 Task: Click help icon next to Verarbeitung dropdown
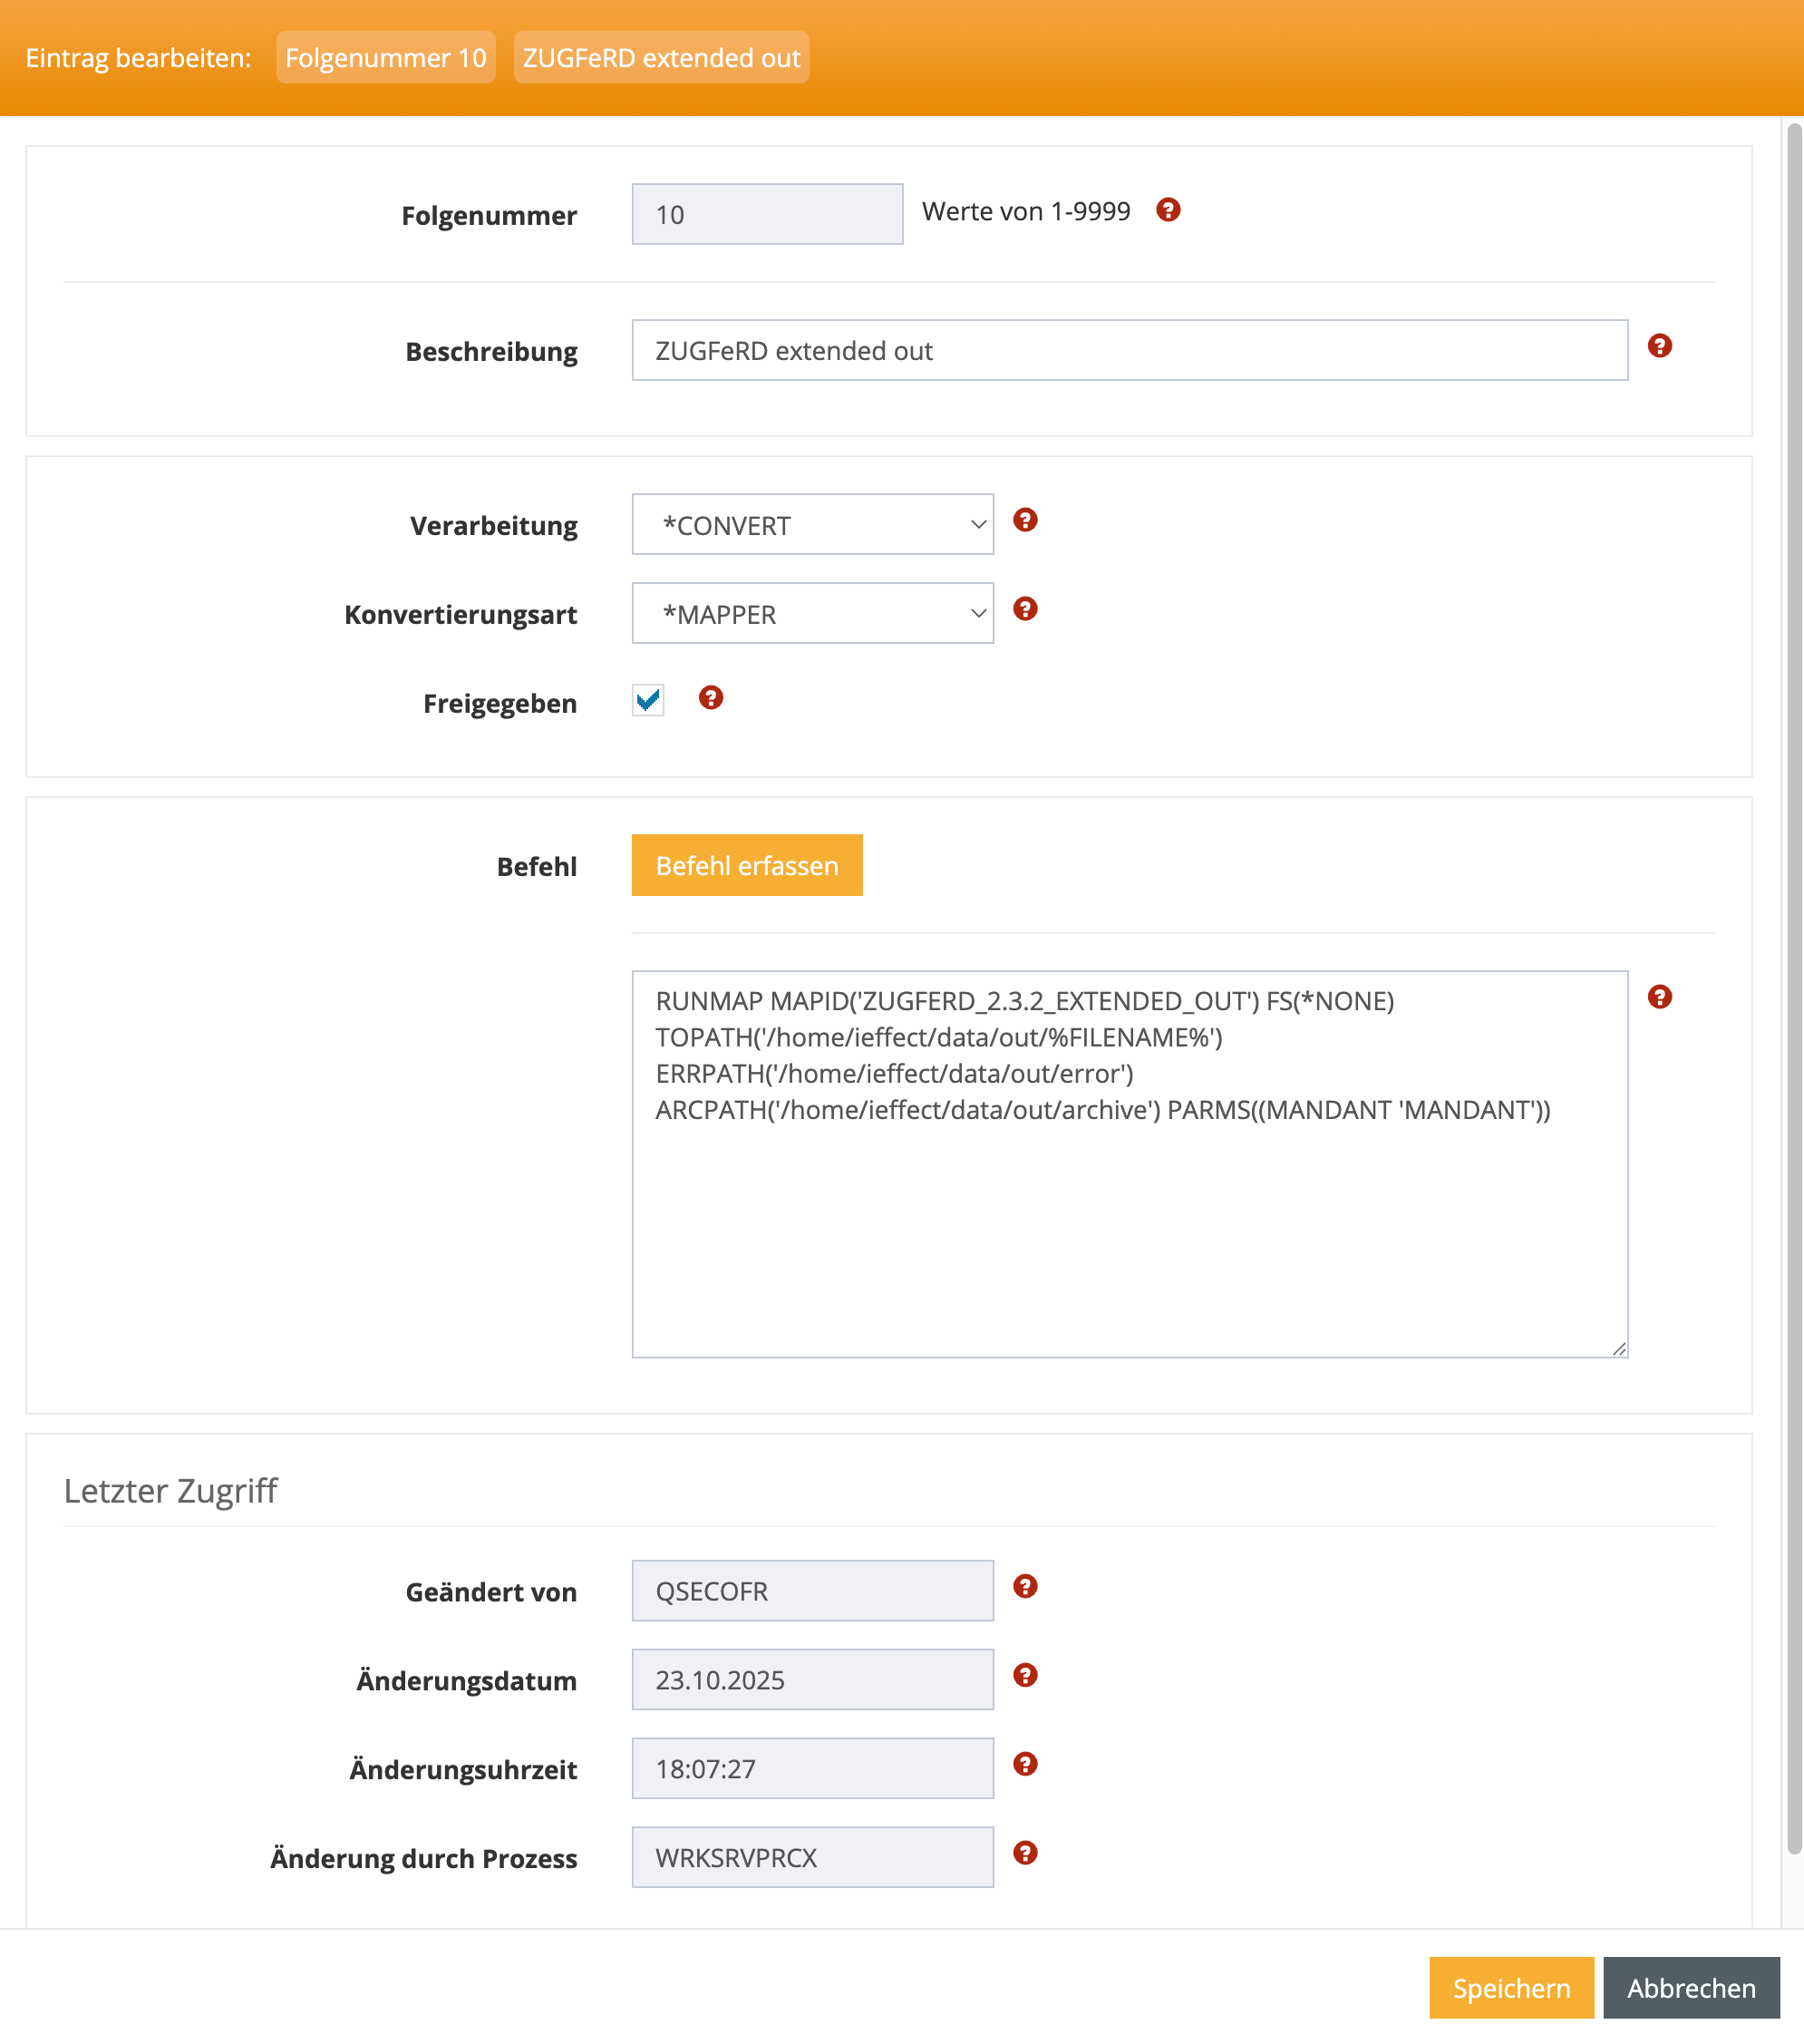click(x=1024, y=520)
